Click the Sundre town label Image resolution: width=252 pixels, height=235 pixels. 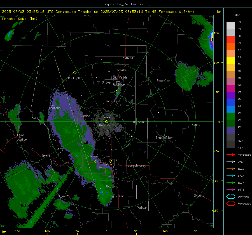[85, 116]
